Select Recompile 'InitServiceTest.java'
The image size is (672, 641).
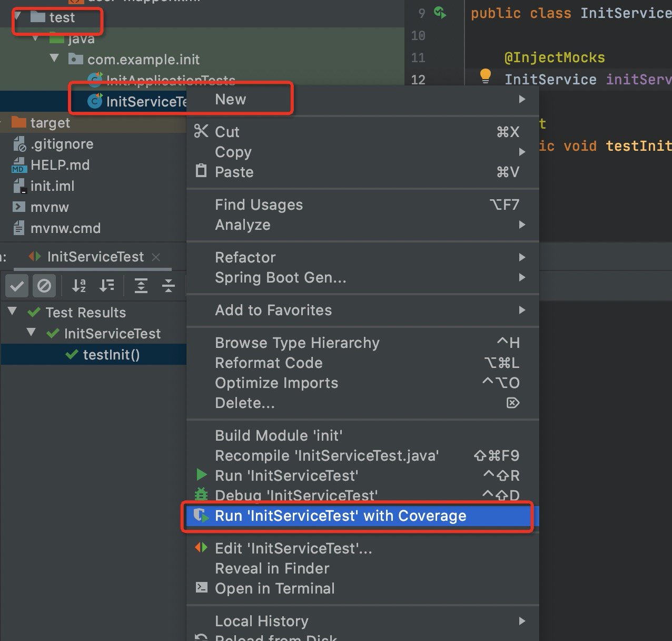pos(363,455)
